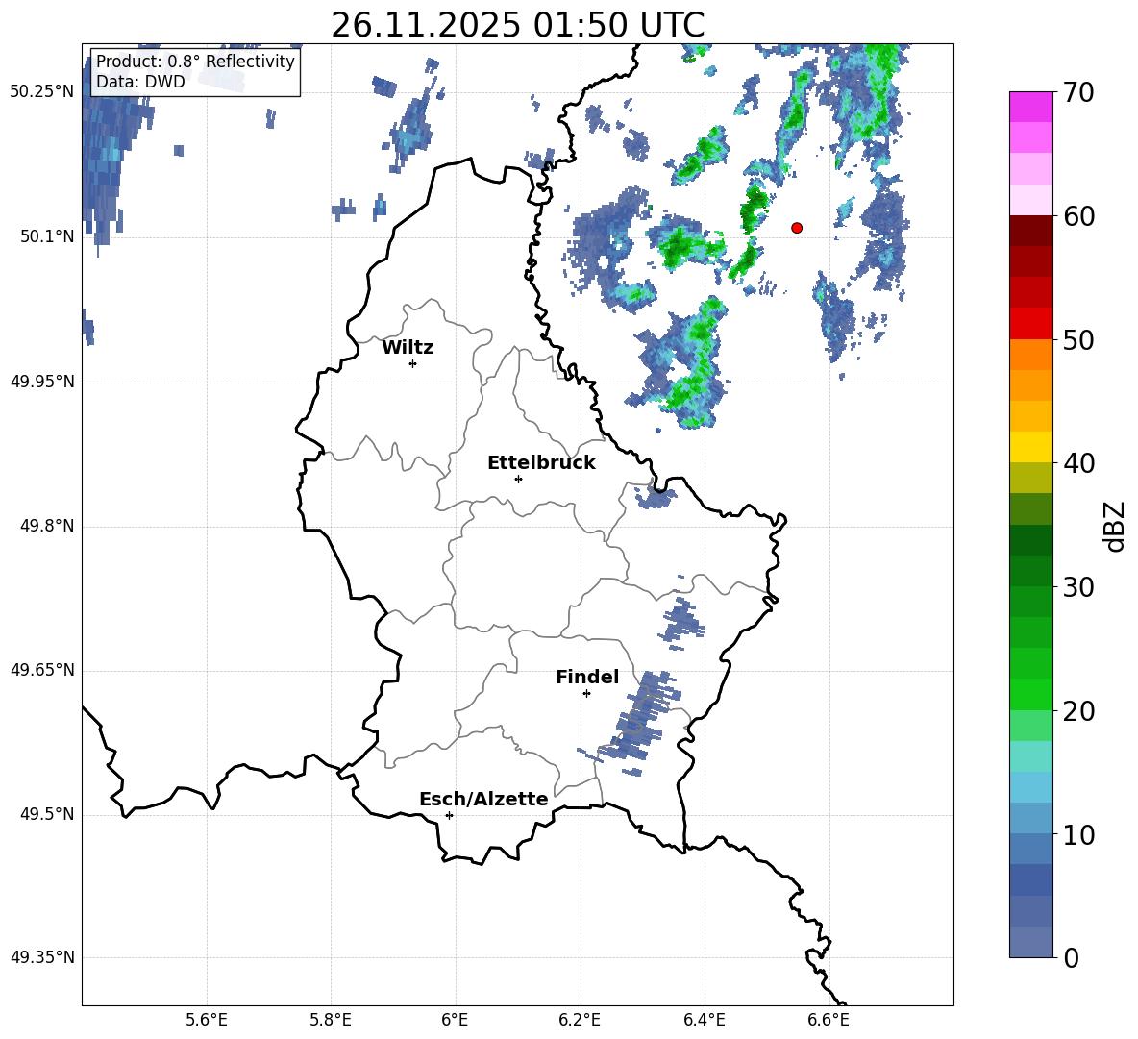Click the 'Data: DWD' text

click(x=140, y=82)
